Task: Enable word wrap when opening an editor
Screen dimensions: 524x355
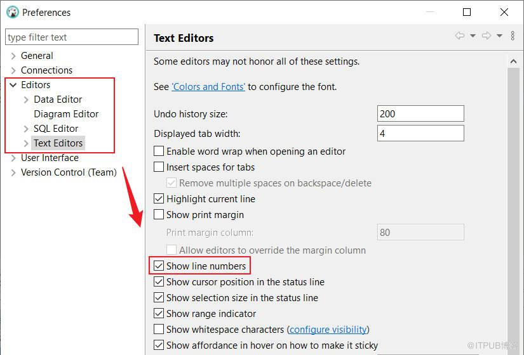Action: pos(159,152)
